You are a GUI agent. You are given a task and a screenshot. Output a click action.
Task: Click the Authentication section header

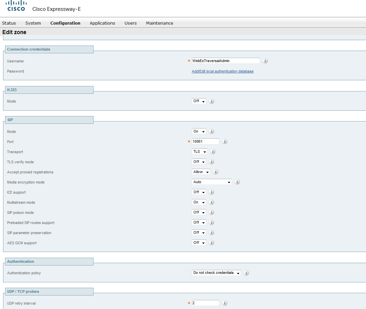pos(49,261)
